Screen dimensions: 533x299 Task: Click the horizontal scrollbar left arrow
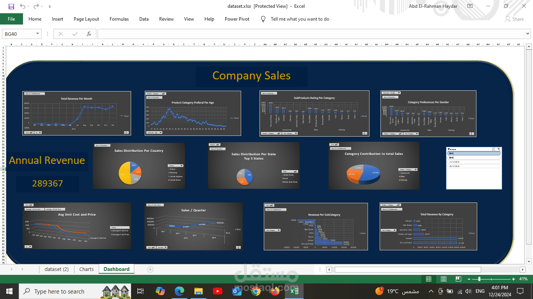329,269
